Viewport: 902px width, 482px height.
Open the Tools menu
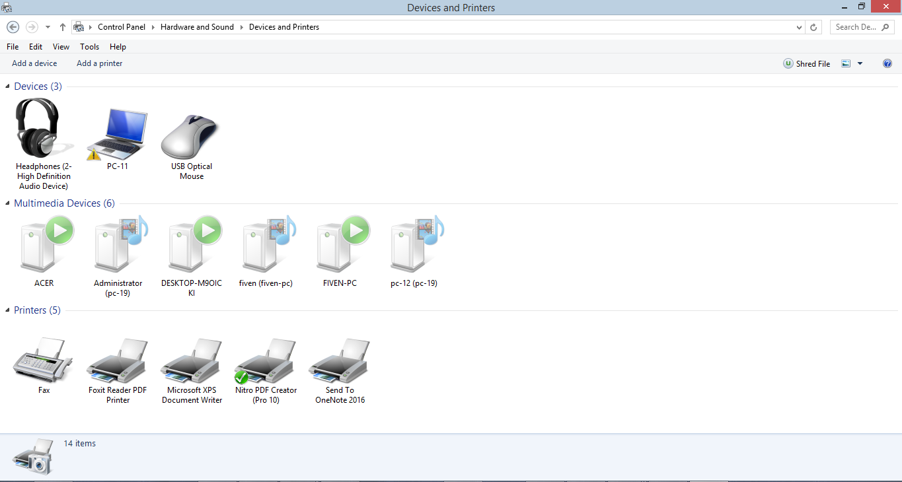pos(89,47)
